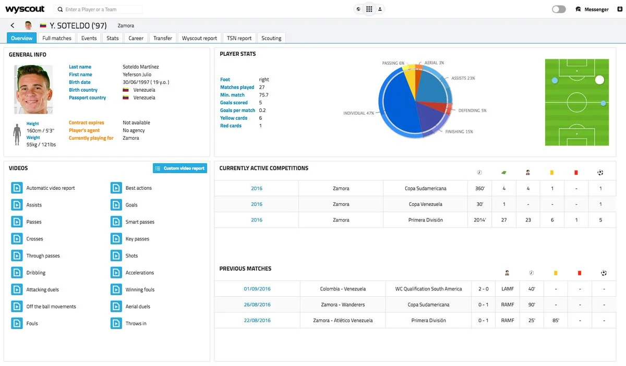Image resolution: width=626 pixels, height=366 pixels.
Task: Click the player search input field
Action: pyautogui.click(x=99, y=9)
